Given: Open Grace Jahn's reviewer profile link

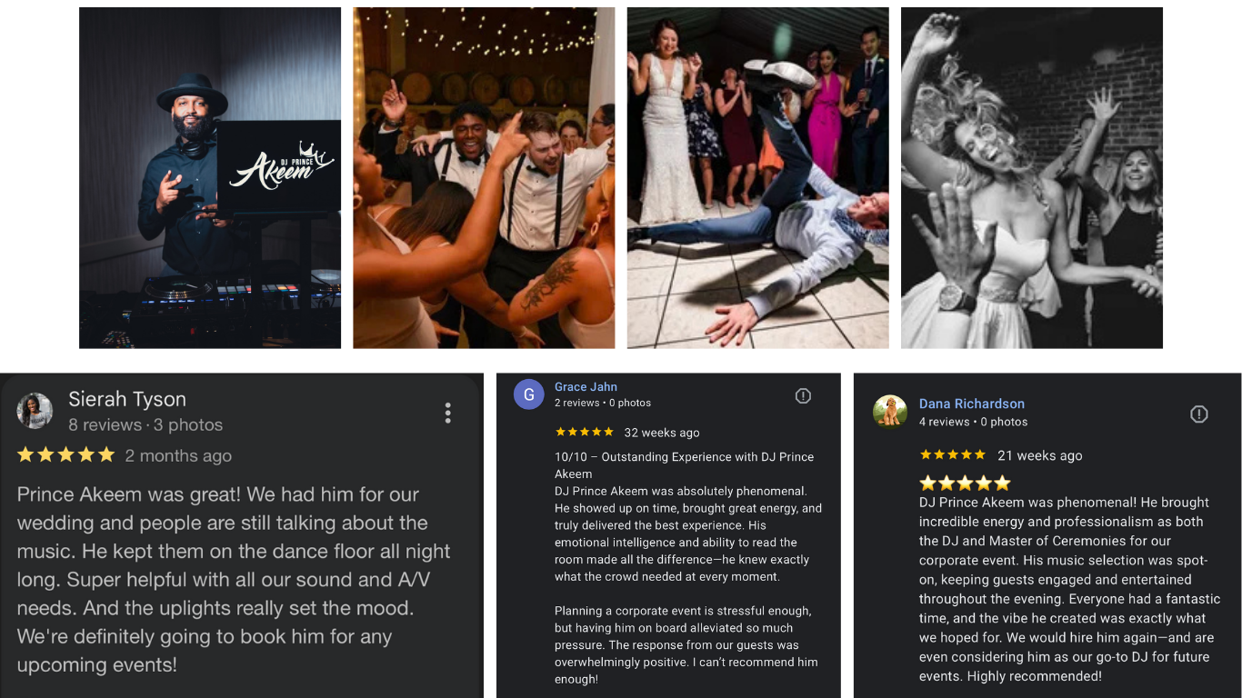Looking at the screenshot, I should [x=586, y=386].
